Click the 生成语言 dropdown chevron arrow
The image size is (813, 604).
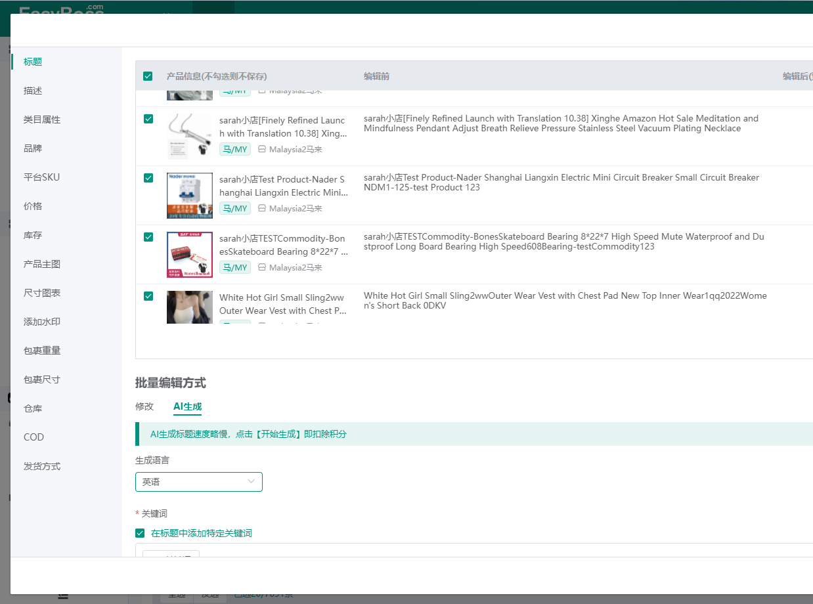click(251, 481)
